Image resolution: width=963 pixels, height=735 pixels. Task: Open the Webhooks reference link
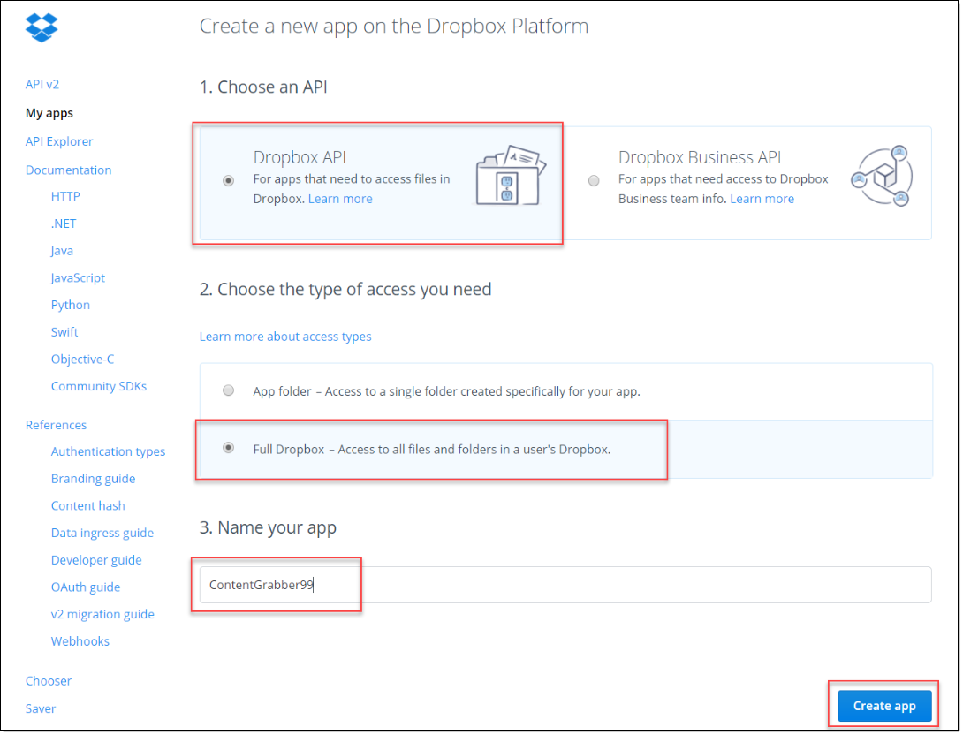pyautogui.click(x=80, y=641)
